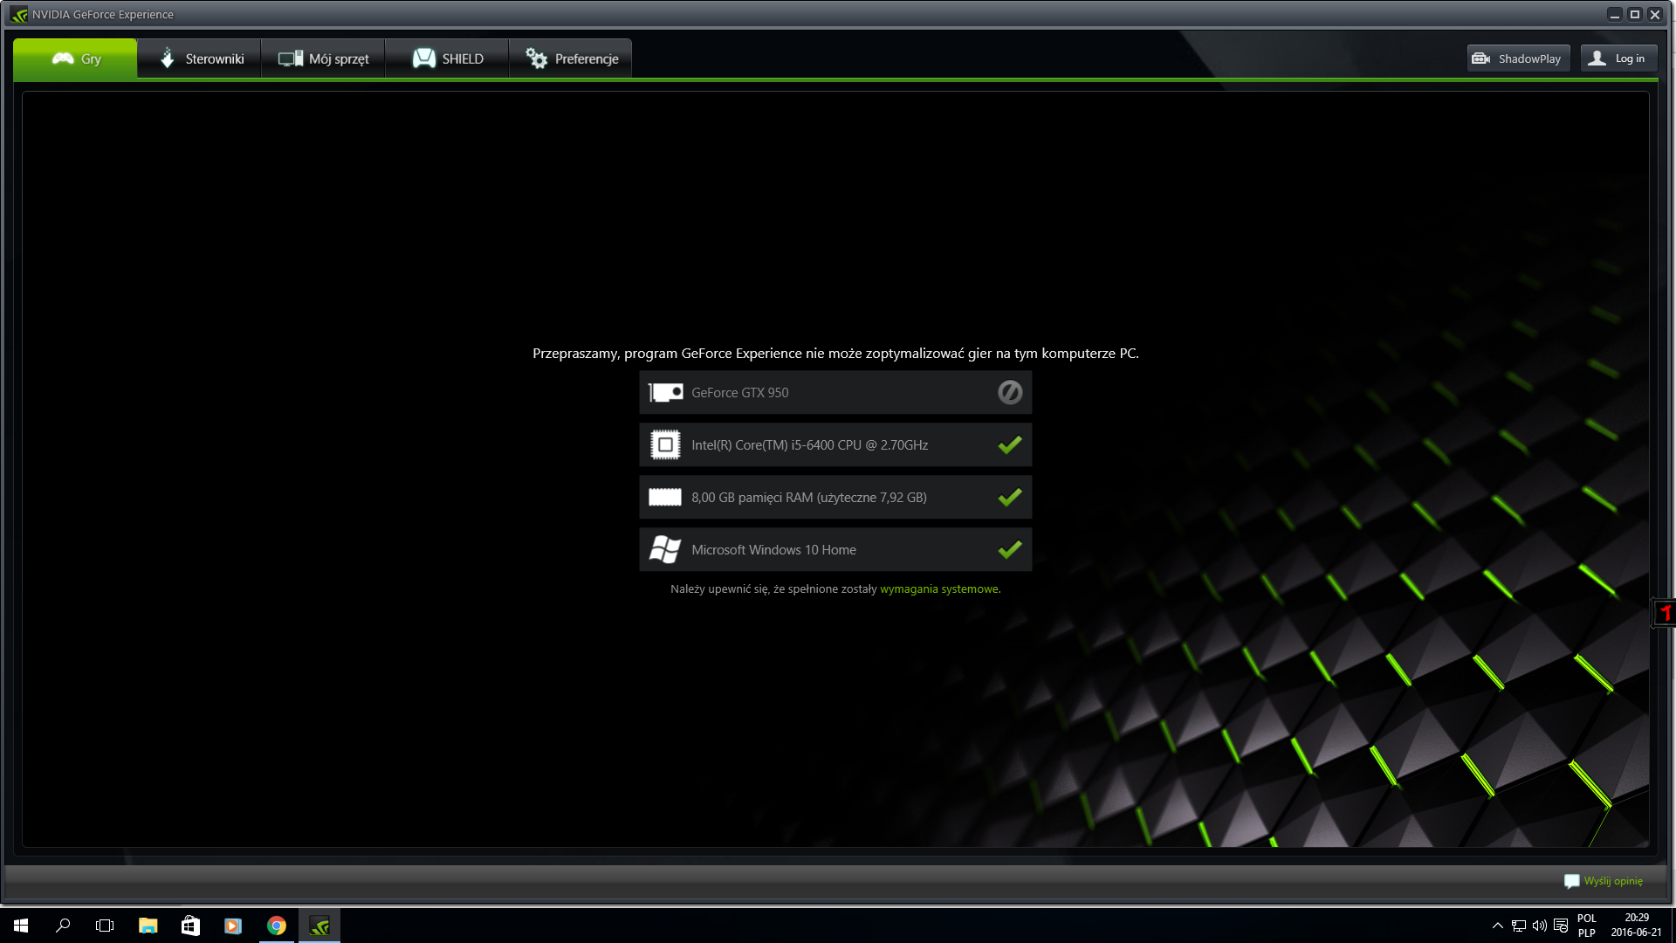This screenshot has height=943, width=1676.
Task: Click the Intel Core i5-6400 CPU chip icon
Action: [665, 445]
